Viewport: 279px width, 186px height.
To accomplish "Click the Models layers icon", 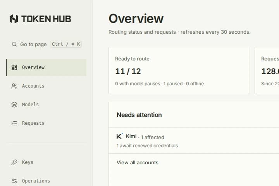I will pyautogui.click(x=14, y=105).
